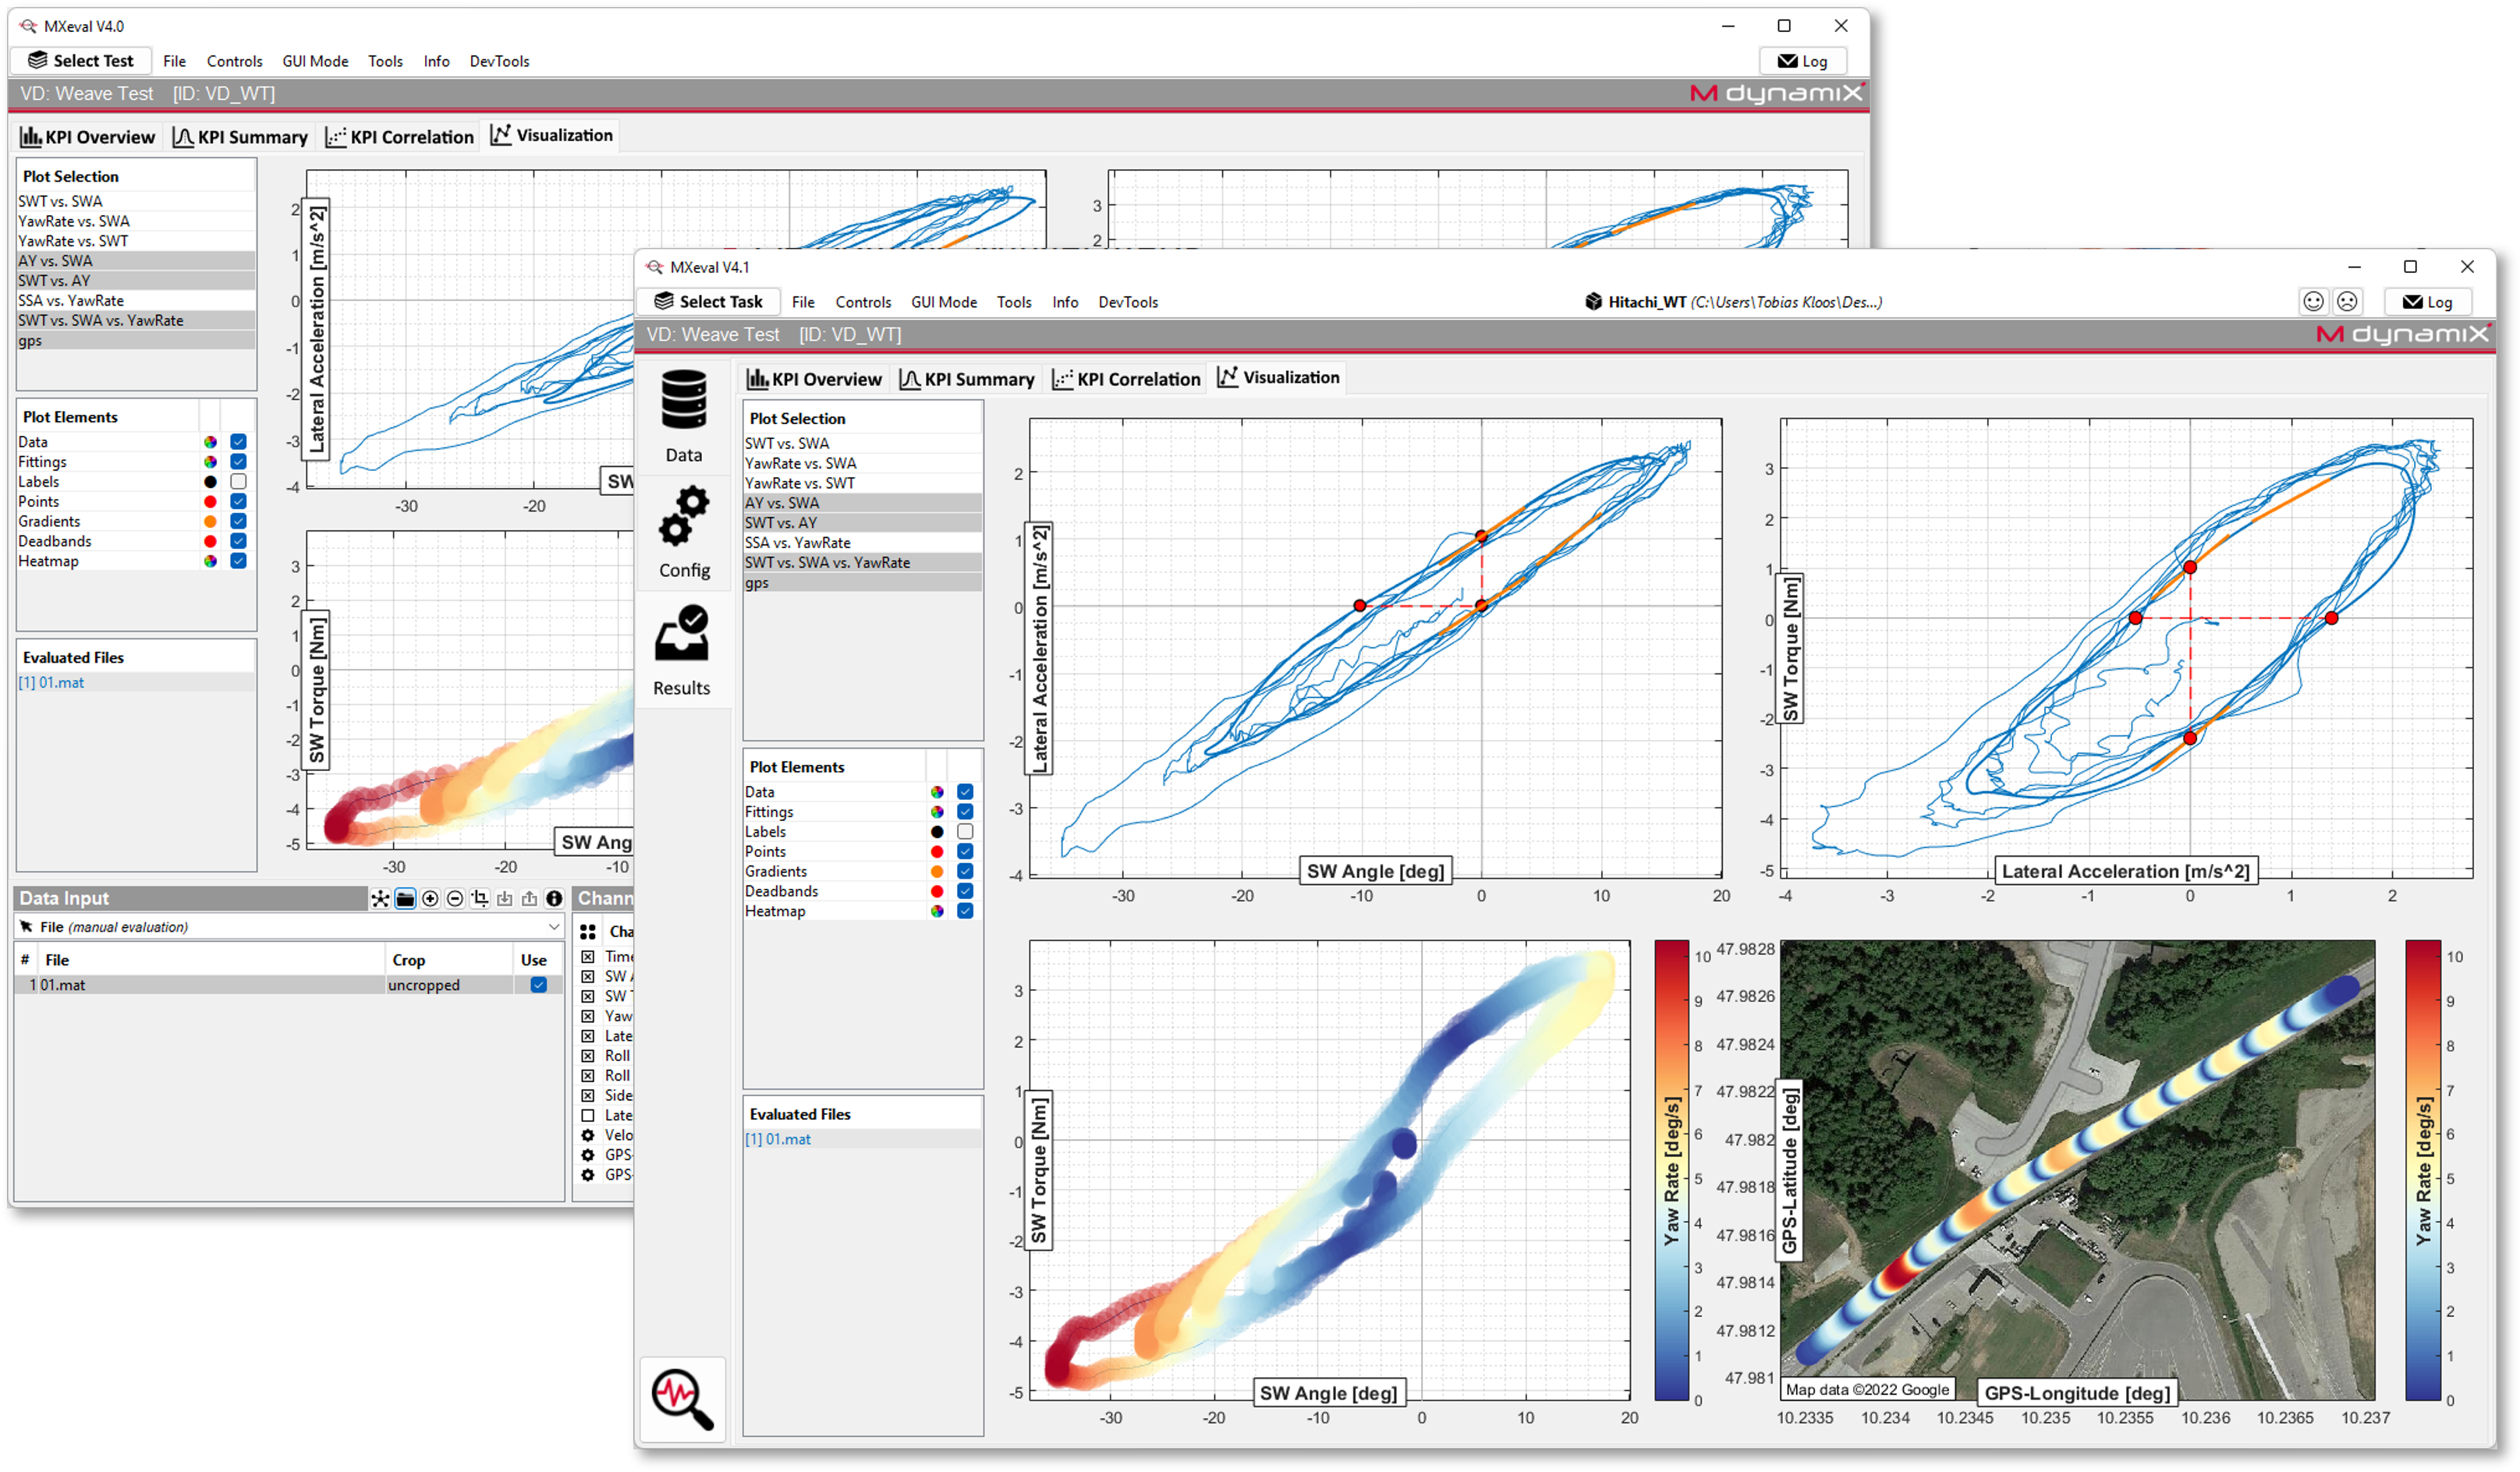
Task: Click the happy smiley feedback icon
Action: click(x=2314, y=302)
